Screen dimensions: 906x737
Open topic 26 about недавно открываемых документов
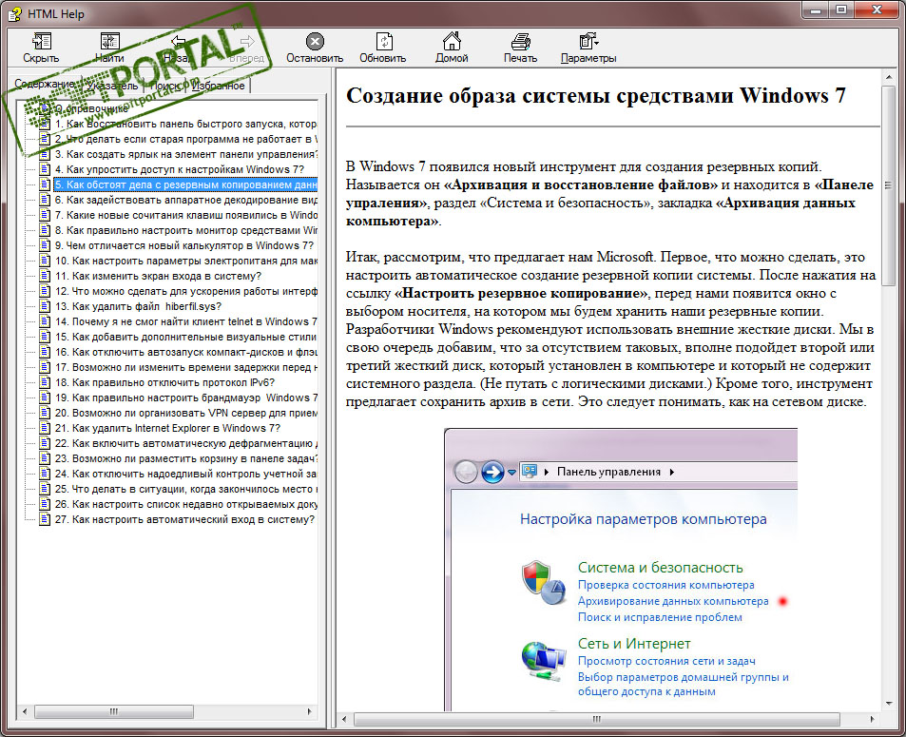[x=185, y=504]
